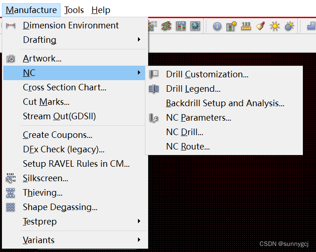Viewport: 316px width, 252px height.
Task: Click NC Drill in the submenu
Action: [185, 132]
